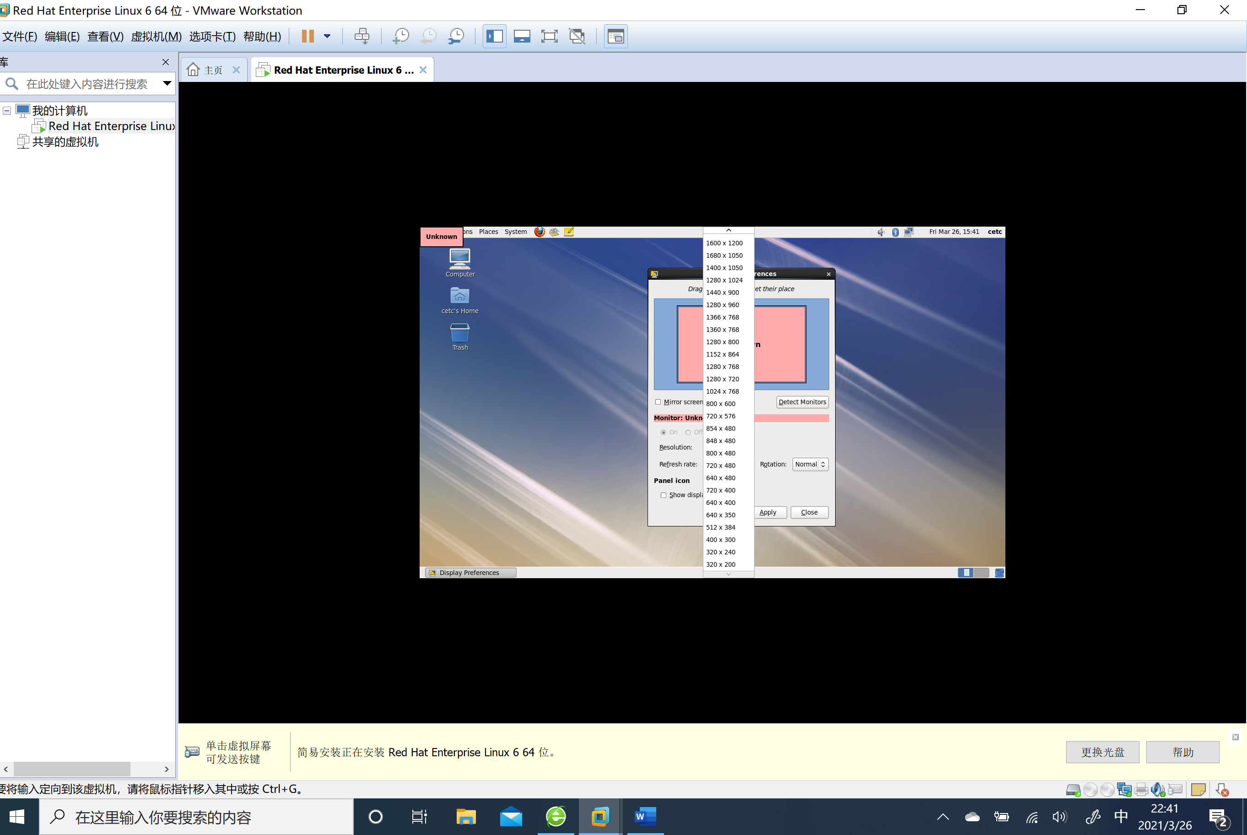Choose 1024 x 768 from resolution list
This screenshot has width=1247, height=835.
[x=722, y=391]
